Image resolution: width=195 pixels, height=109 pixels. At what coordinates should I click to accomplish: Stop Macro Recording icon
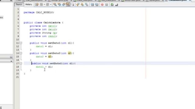[x=107, y=5]
